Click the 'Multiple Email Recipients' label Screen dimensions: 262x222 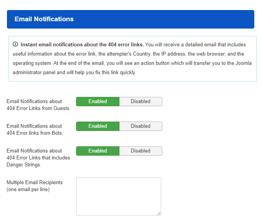tap(34, 182)
